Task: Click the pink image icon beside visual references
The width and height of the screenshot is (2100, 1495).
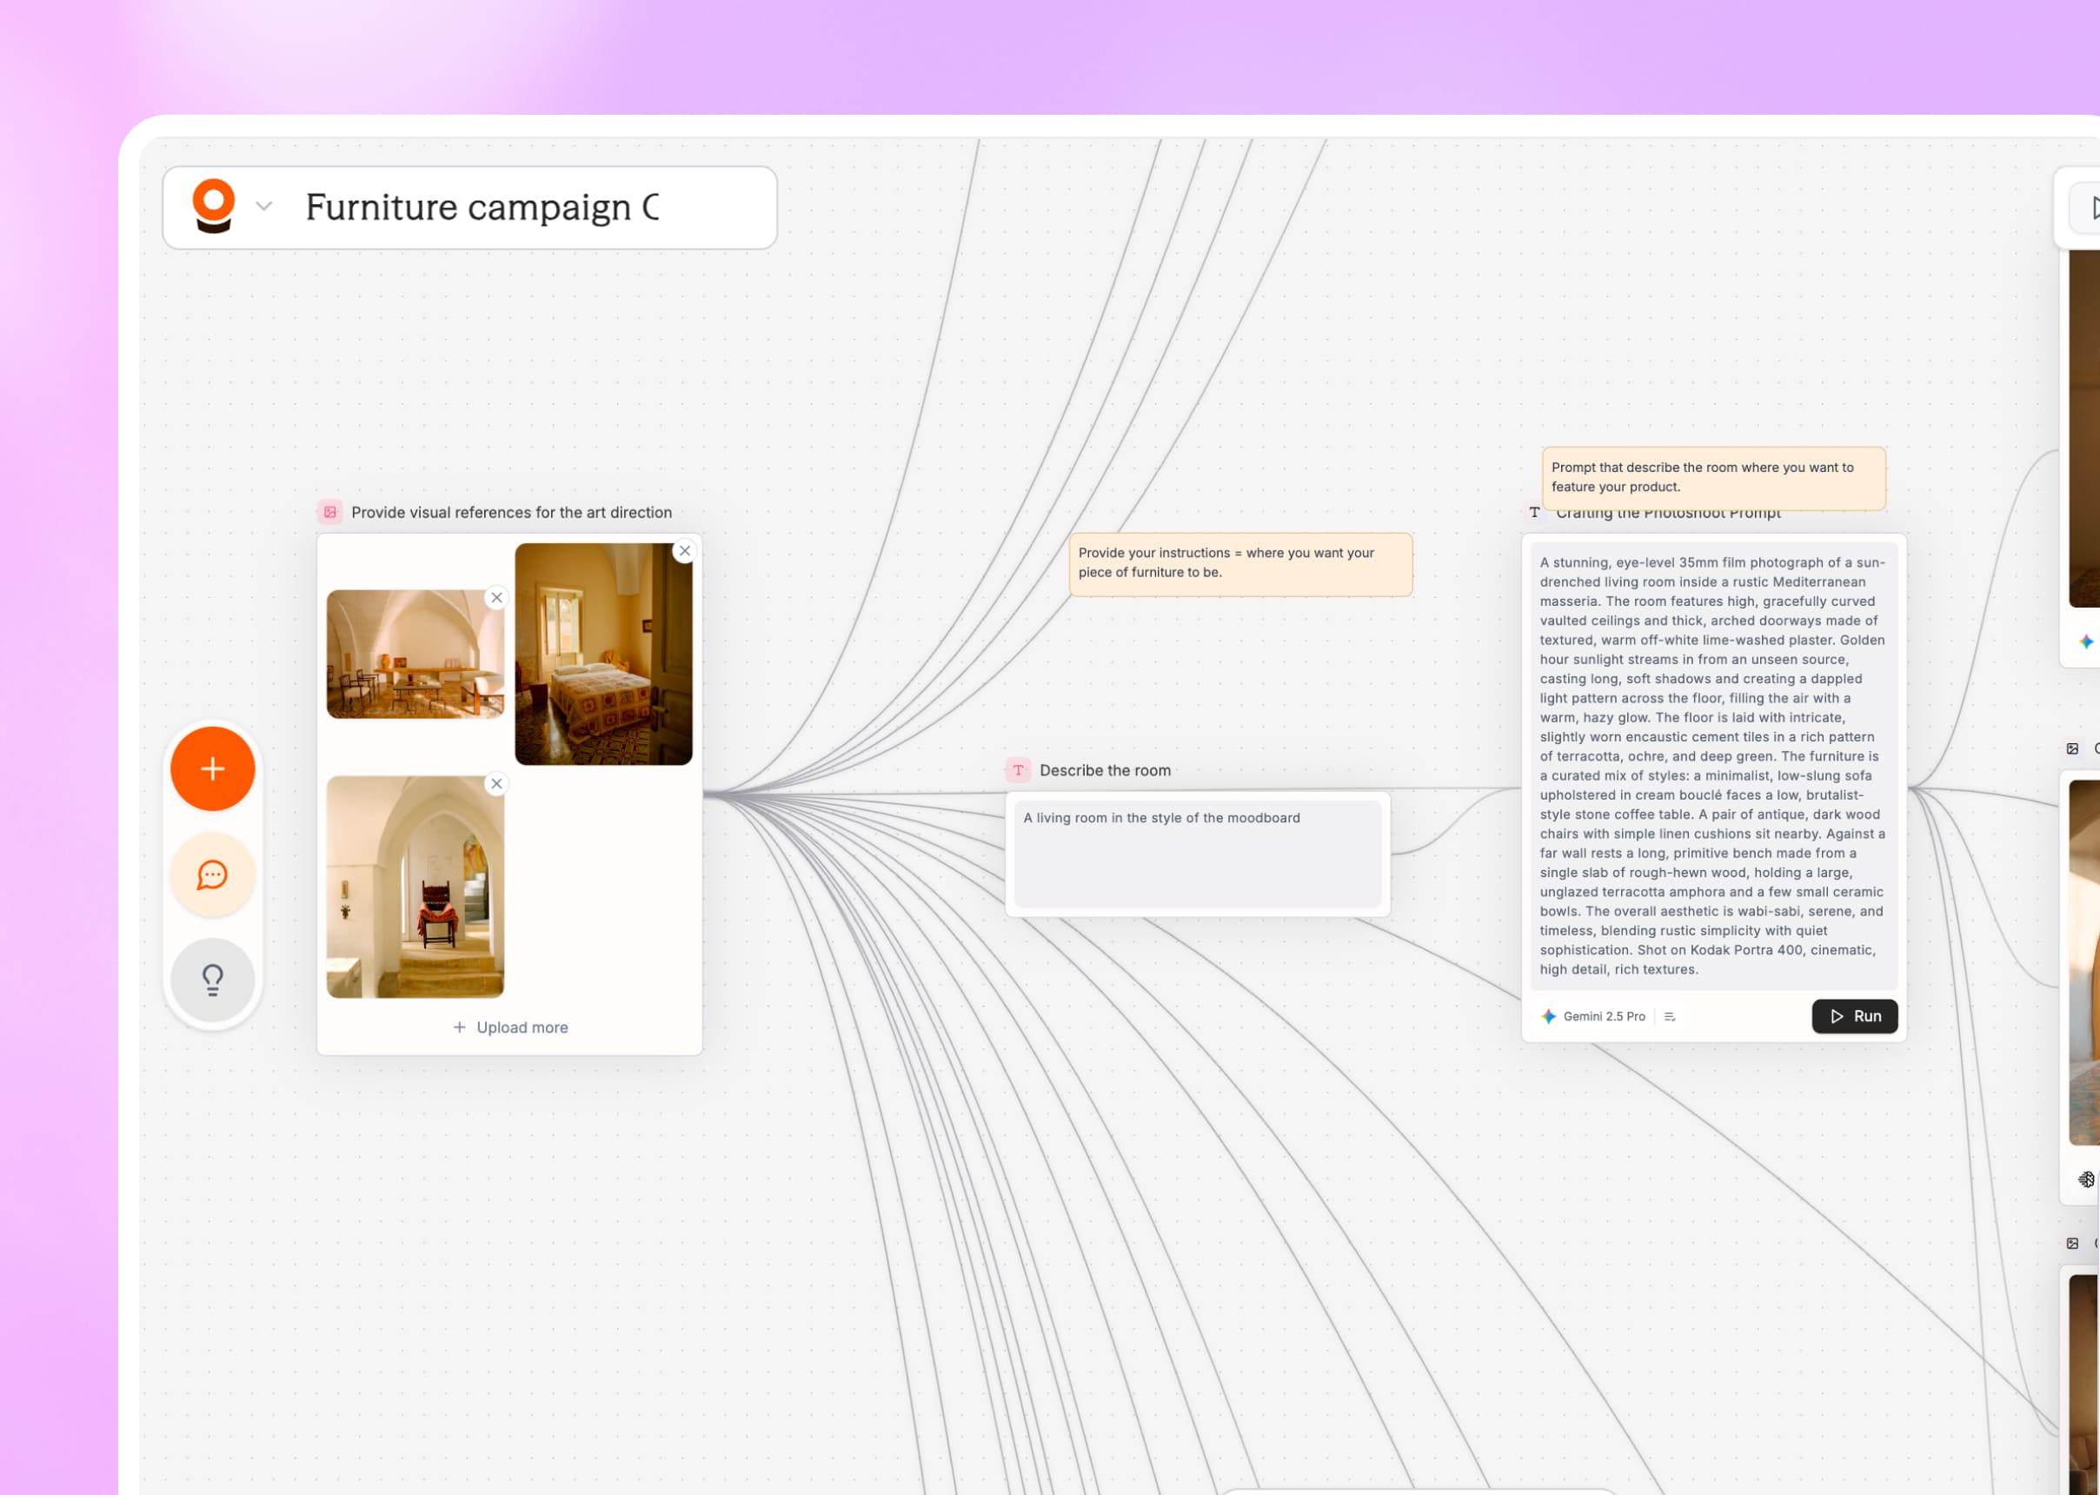Action: tap(330, 512)
